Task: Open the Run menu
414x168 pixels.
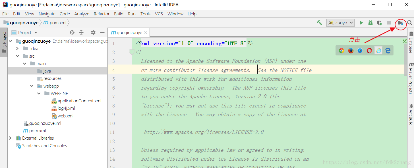Action: coord(132,14)
